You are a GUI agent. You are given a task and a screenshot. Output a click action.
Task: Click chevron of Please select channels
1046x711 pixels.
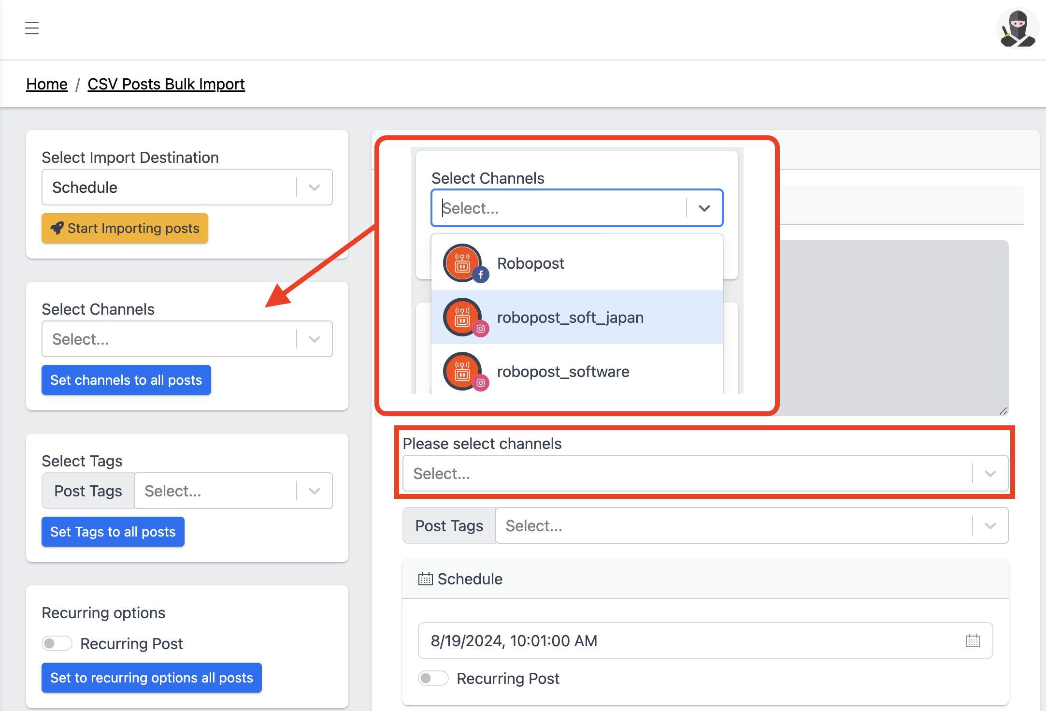[990, 473]
